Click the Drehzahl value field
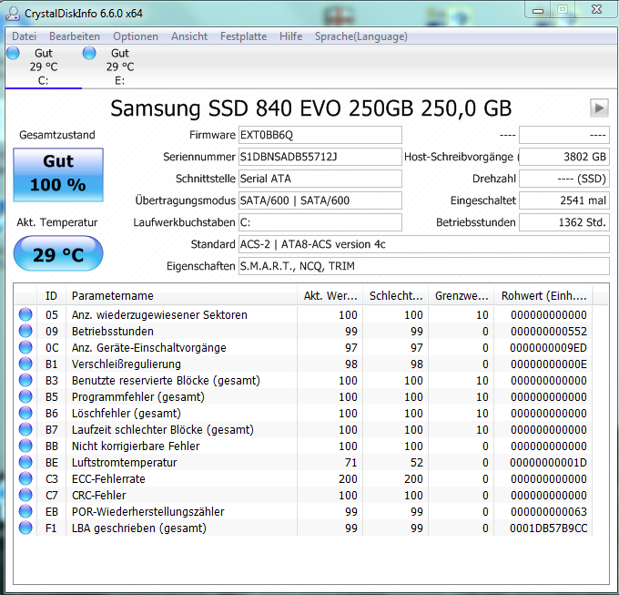 click(564, 179)
